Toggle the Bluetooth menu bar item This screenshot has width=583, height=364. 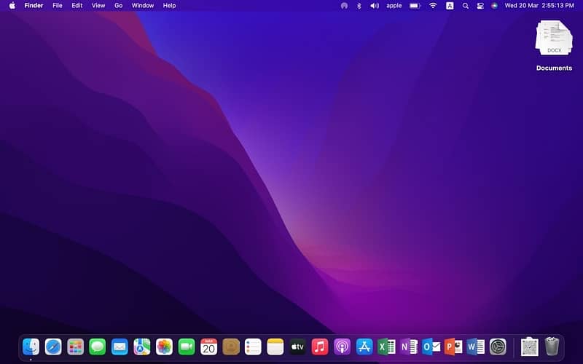point(359,5)
